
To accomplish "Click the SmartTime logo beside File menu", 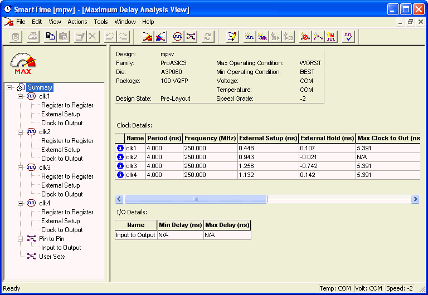I will [x=9, y=22].
